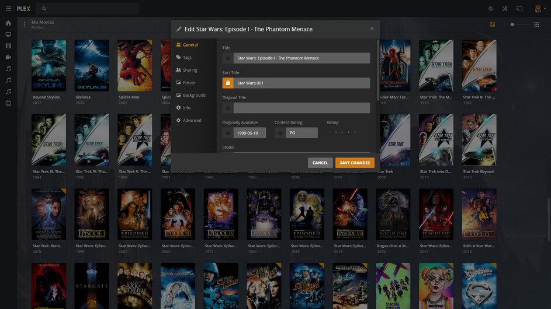Click the Cancel button
This screenshot has height=309, width=551.
(320, 163)
